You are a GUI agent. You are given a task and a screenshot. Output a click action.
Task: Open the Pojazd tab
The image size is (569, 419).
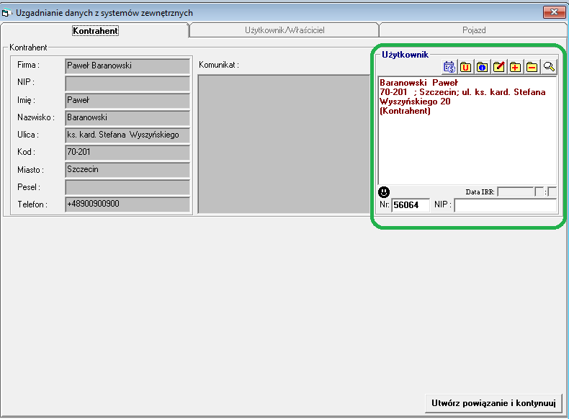tap(473, 31)
